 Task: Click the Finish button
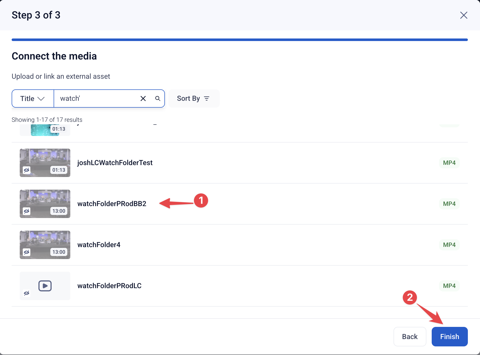(450, 337)
